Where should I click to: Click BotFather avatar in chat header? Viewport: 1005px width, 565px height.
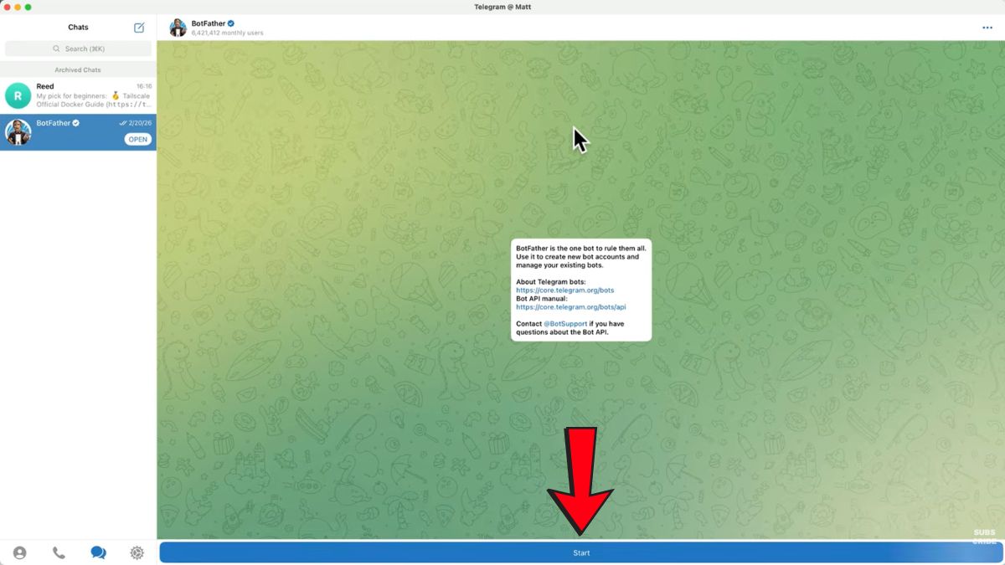(x=178, y=28)
